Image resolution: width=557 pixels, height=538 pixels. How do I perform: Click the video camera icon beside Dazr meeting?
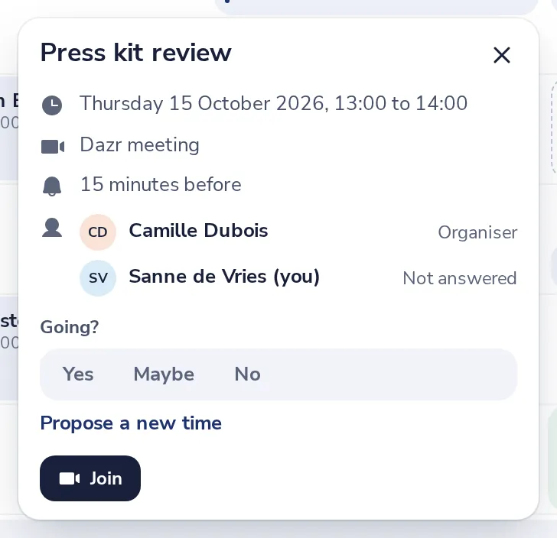(53, 147)
